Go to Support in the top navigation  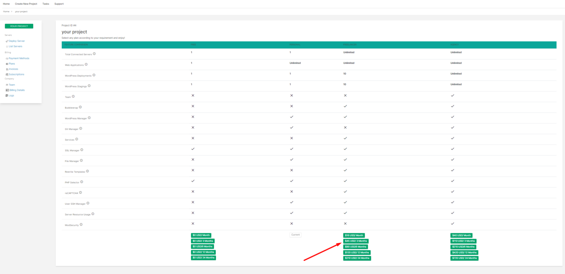tap(59, 4)
